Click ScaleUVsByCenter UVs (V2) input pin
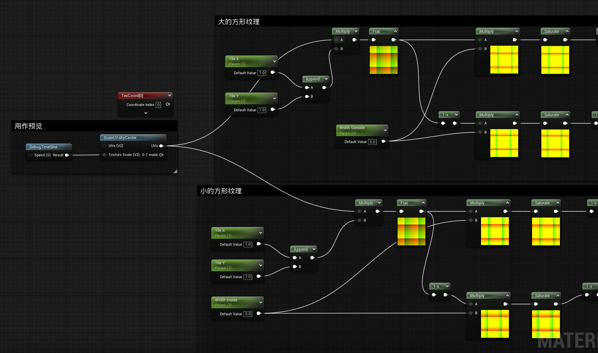The height and width of the screenshot is (353, 598). pyautogui.click(x=105, y=146)
